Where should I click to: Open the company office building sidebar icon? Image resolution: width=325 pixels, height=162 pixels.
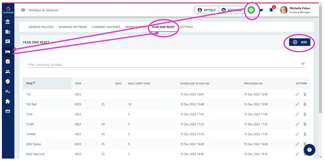(x=8, y=31)
